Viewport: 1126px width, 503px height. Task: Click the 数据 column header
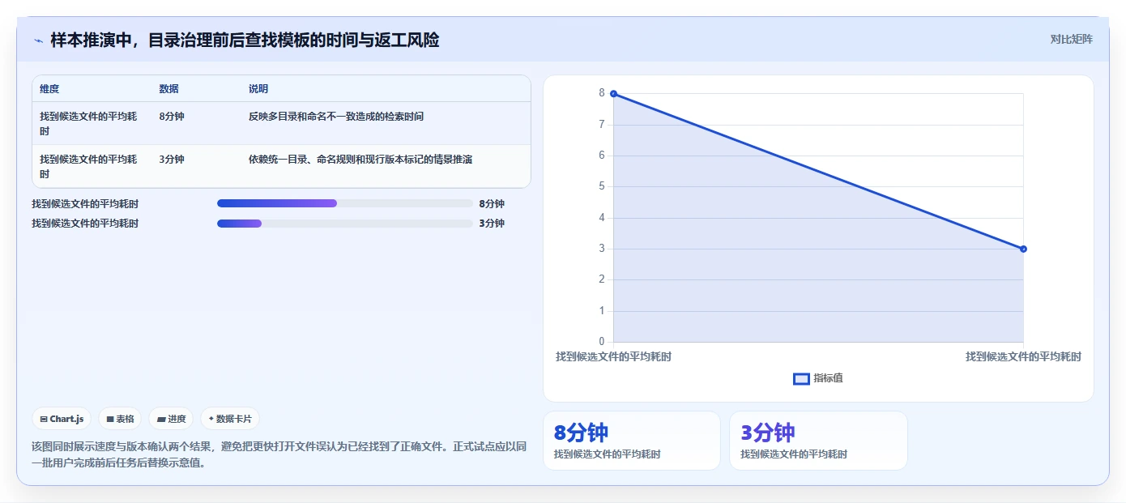click(169, 89)
